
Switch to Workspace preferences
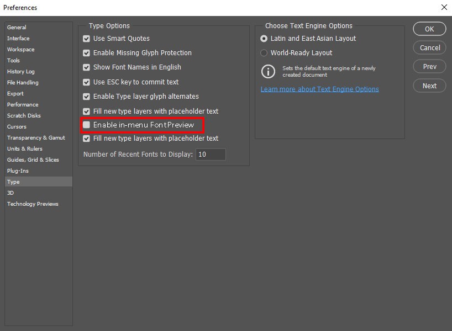tap(38, 50)
